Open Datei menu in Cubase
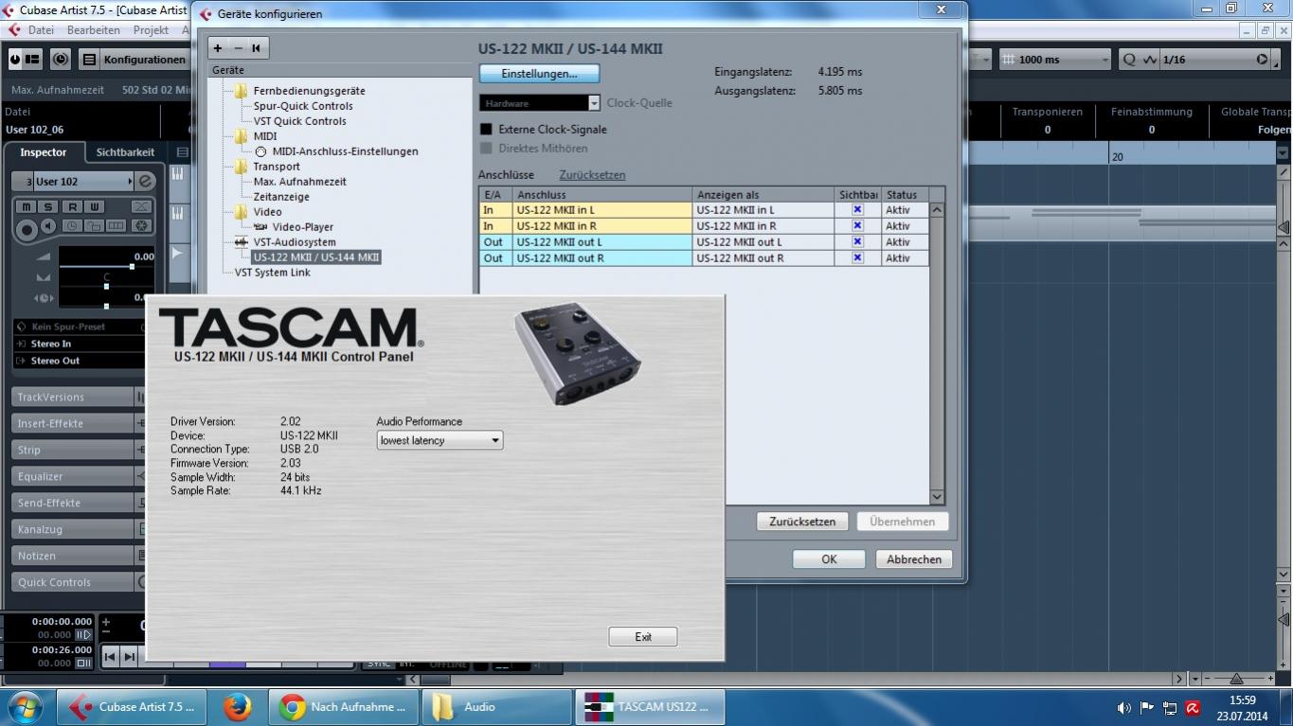Image resolution: width=1293 pixels, height=726 pixels. (41, 30)
